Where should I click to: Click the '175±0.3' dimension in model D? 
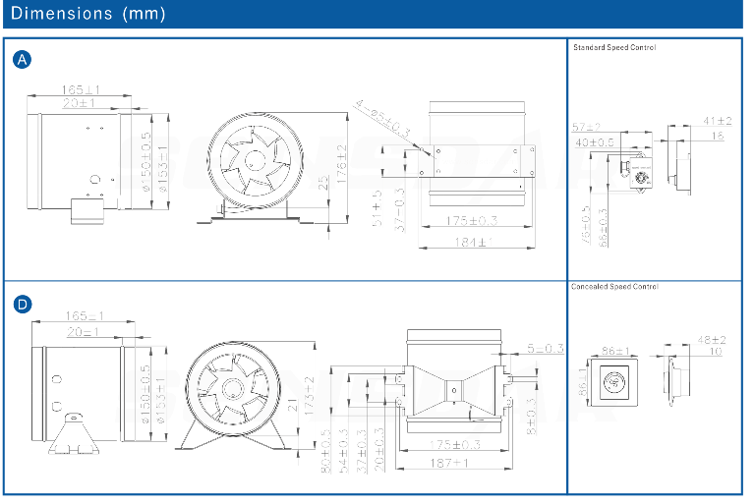click(x=454, y=444)
